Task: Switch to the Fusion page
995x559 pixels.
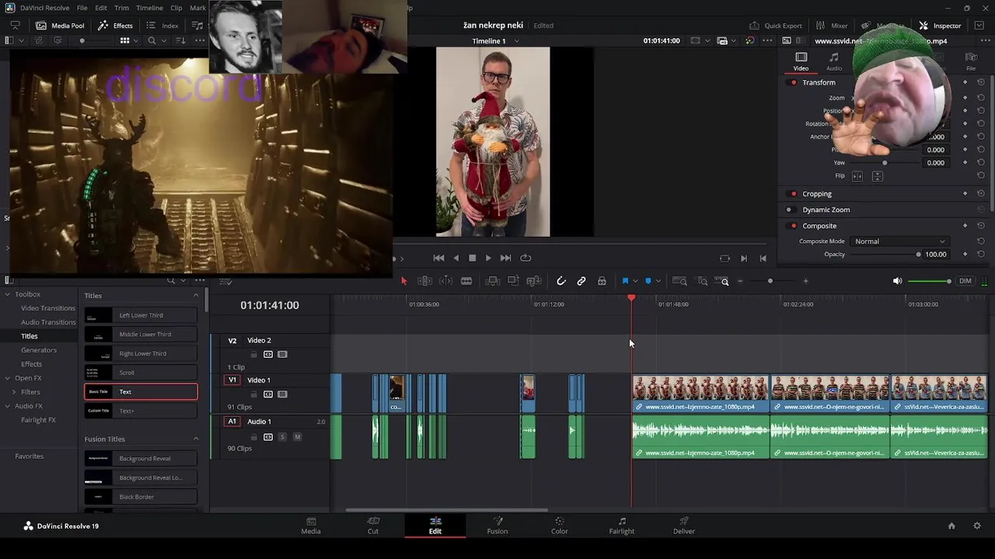Action: [497, 526]
